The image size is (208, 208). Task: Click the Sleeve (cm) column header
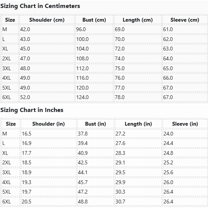coord(185,20)
